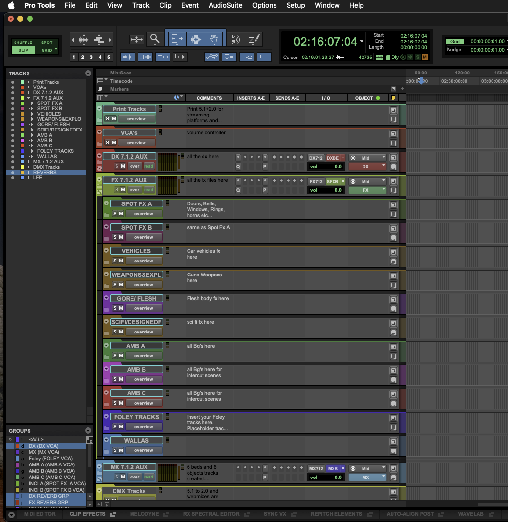Click the Markers ruler comment icon
The image size is (508, 522).
click(100, 89)
